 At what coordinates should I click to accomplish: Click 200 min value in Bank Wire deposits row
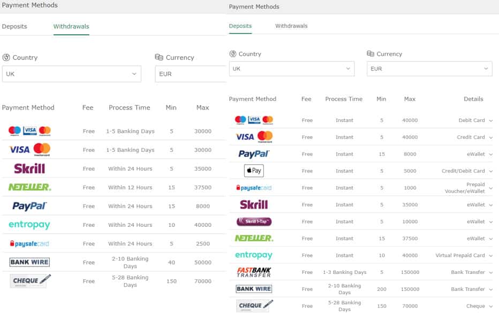coord(382,289)
